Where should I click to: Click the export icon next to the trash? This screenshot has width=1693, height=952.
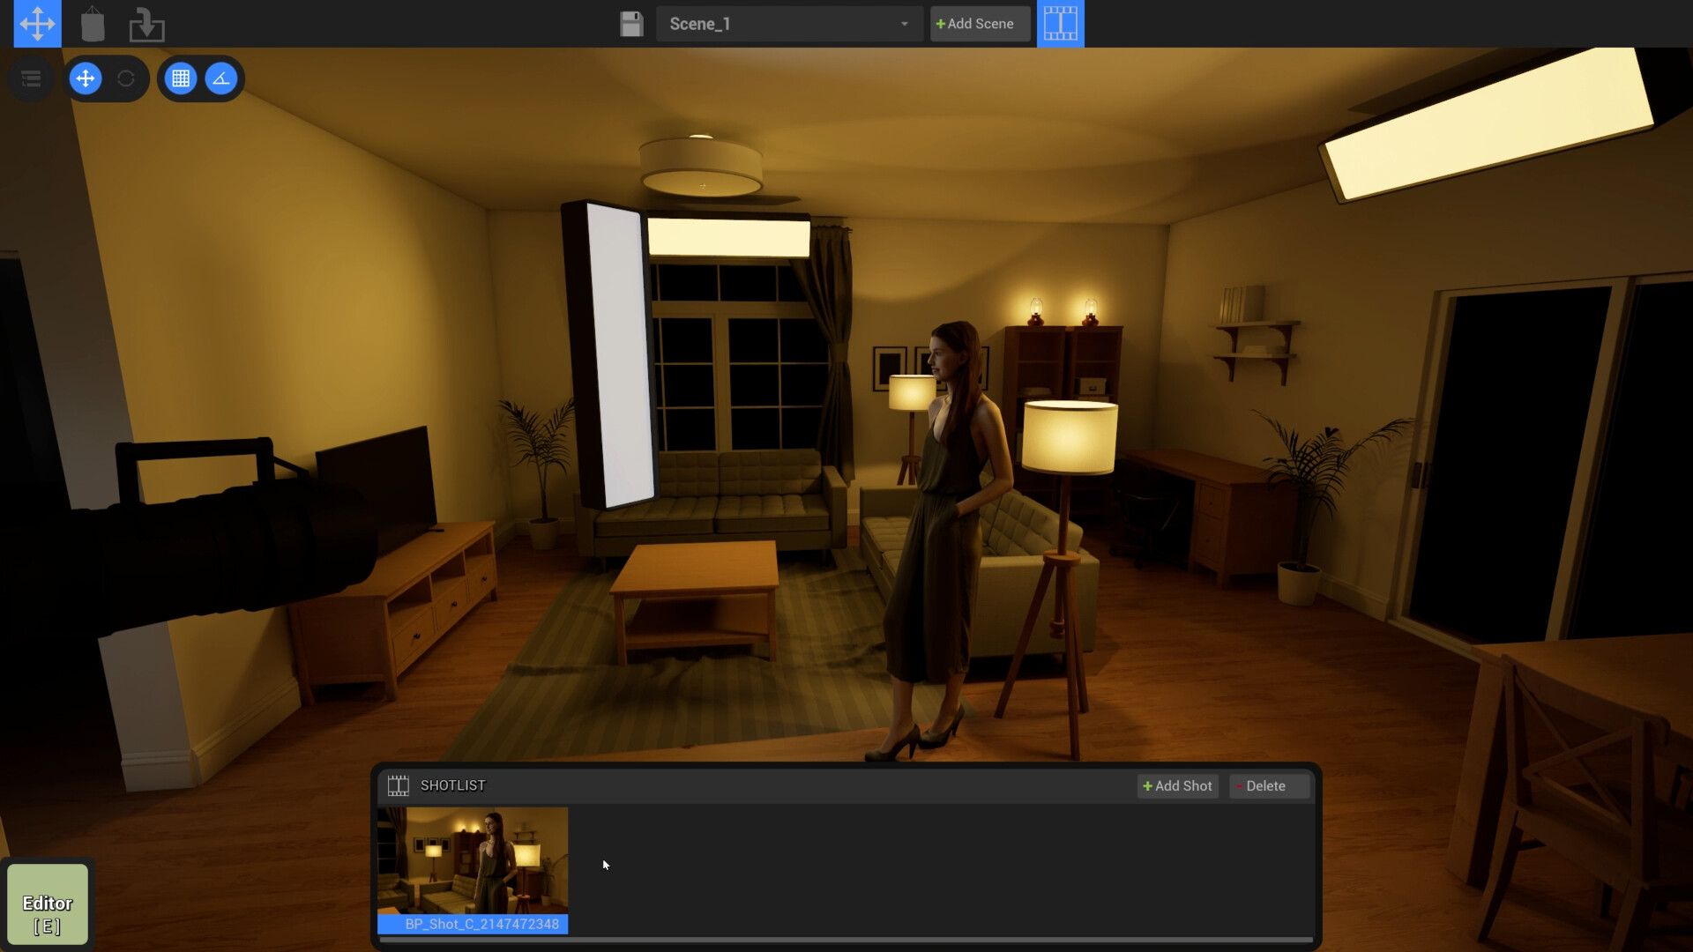pyautogui.click(x=147, y=24)
